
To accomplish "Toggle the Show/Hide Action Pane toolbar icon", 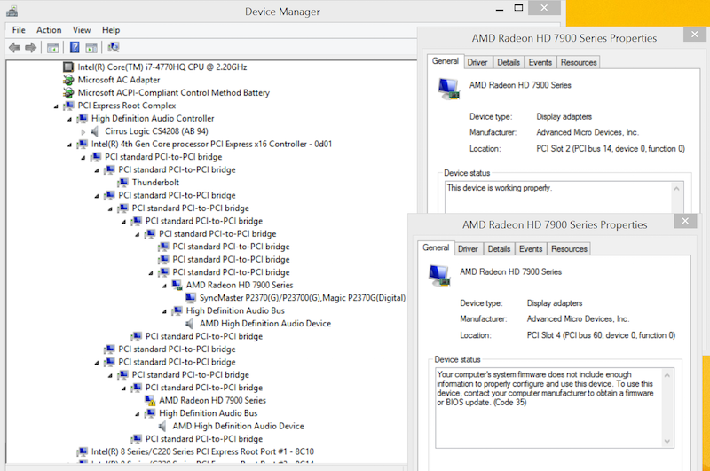I will pyautogui.click(x=91, y=48).
